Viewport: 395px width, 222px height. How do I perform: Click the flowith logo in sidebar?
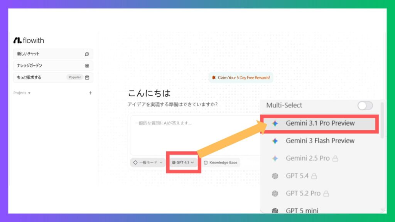tap(29, 40)
